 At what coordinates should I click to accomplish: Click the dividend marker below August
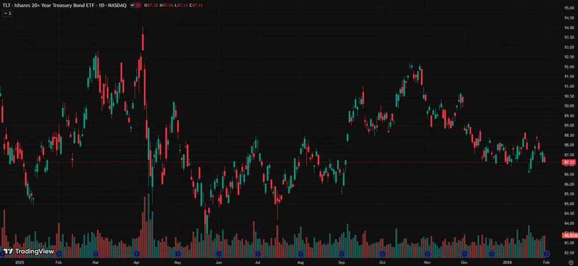[x=301, y=254]
